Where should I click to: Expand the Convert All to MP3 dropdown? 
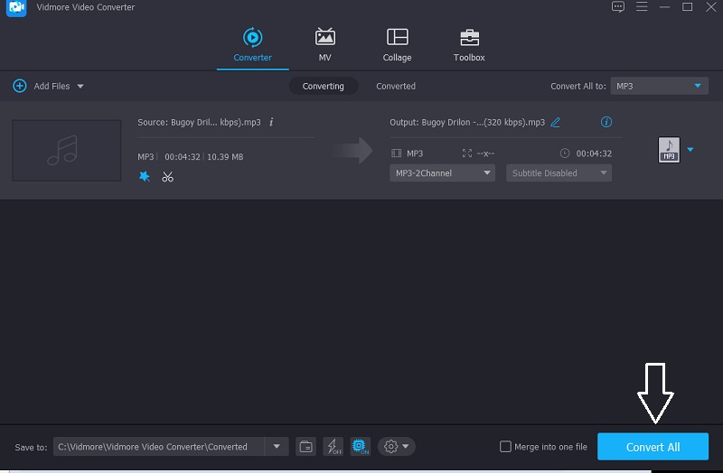[x=659, y=86]
